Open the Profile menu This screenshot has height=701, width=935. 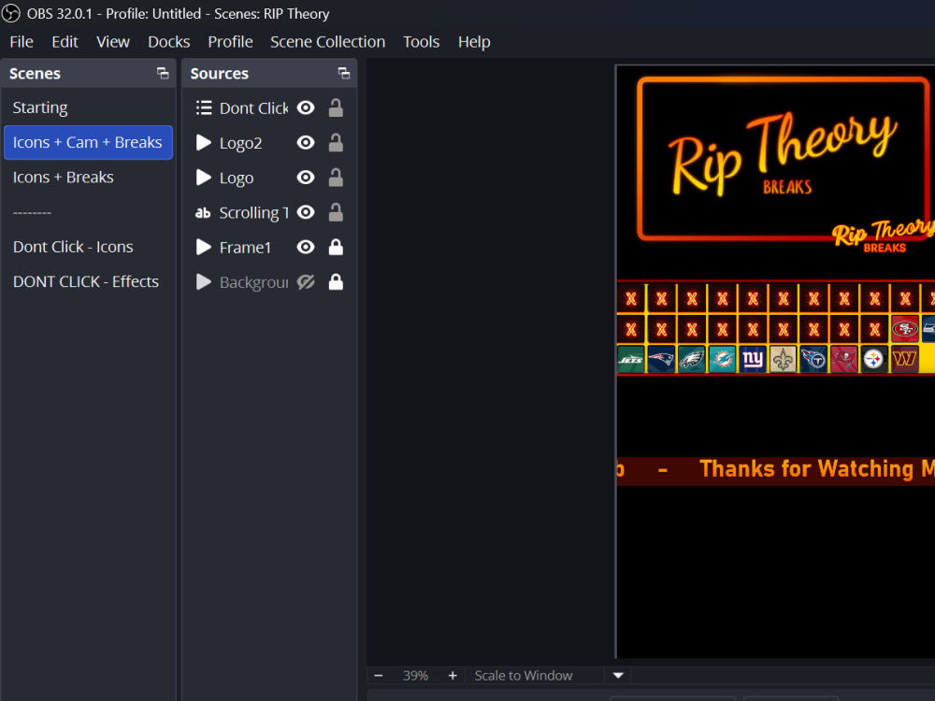click(x=230, y=42)
